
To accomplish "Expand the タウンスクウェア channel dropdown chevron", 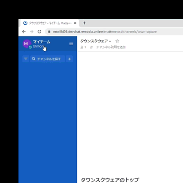I will click(x=110, y=41).
